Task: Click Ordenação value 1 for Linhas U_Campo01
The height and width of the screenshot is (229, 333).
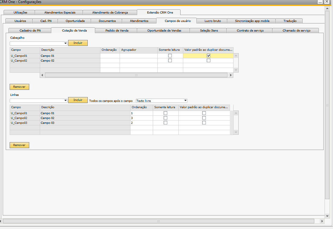Action: (141, 113)
